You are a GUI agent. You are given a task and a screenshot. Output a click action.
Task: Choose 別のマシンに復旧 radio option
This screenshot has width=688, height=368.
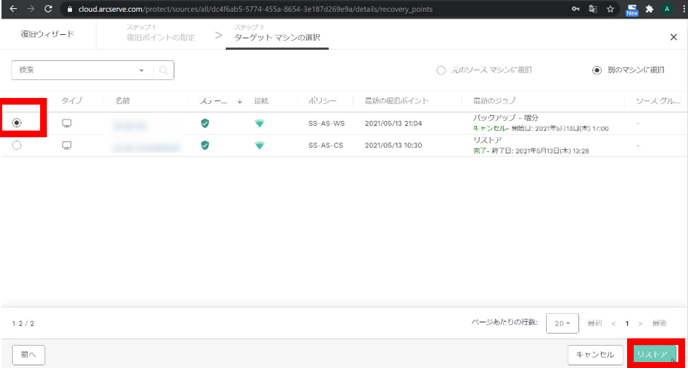click(597, 70)
